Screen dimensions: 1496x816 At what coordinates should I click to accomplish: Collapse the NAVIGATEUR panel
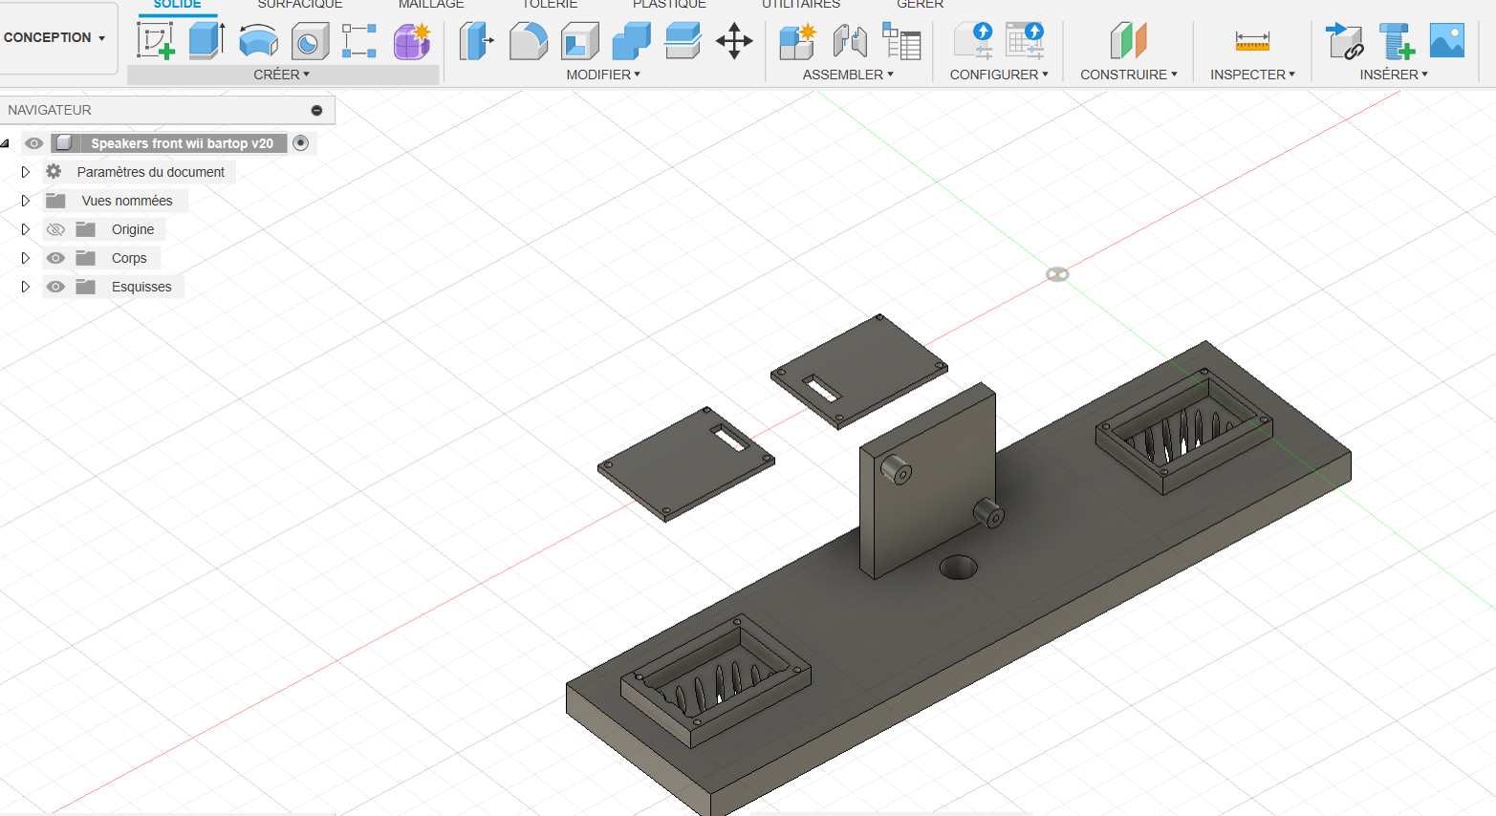(316, 111)
